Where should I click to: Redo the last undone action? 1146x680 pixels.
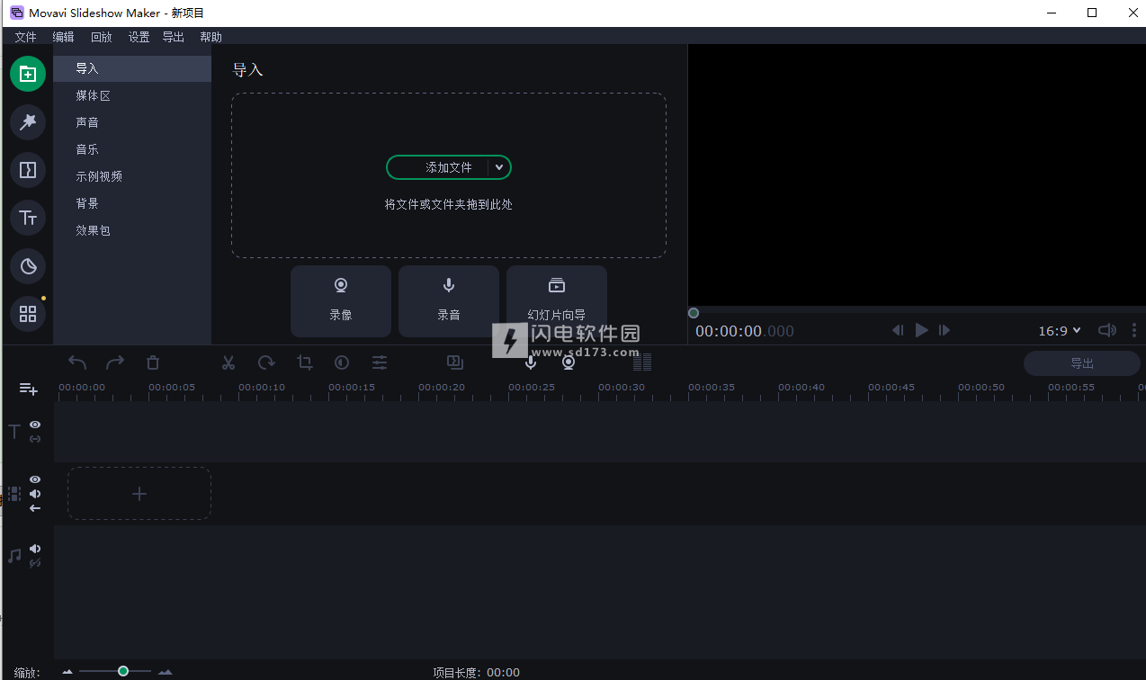[x=115, y=362]
